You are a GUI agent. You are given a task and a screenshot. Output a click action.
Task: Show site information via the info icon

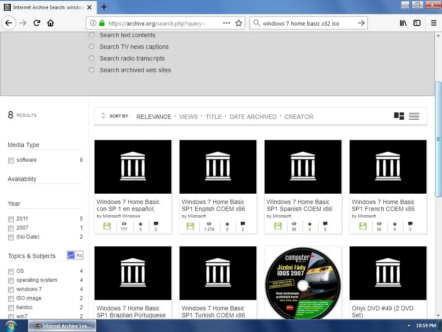click(93, 23)
